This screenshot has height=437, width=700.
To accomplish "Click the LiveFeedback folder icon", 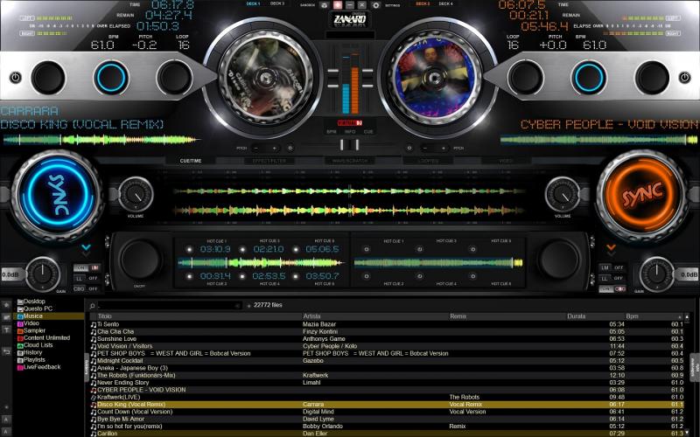I will (20, 367).
